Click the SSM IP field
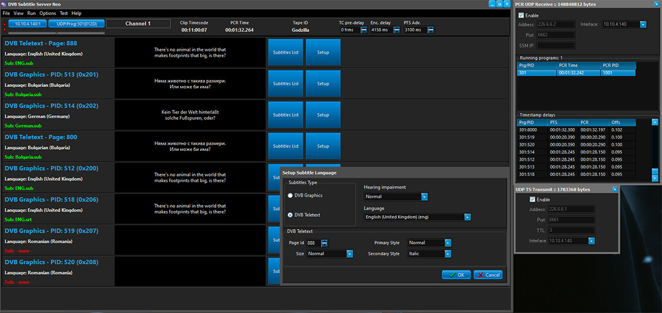The width and height of the screenshot is (662, 313). (556, 46)
